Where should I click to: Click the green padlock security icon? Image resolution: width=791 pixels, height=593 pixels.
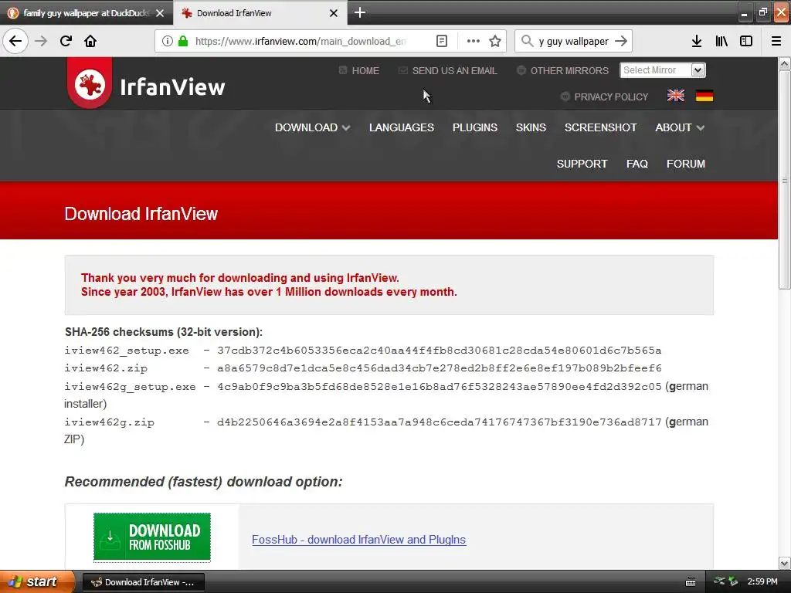(x=183, y=41)
